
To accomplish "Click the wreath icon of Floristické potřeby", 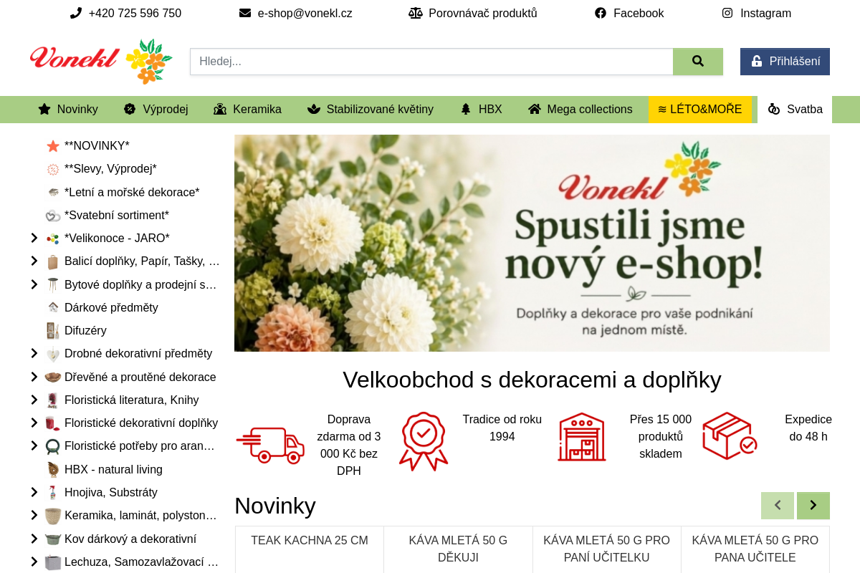I will tap(53, 446).
